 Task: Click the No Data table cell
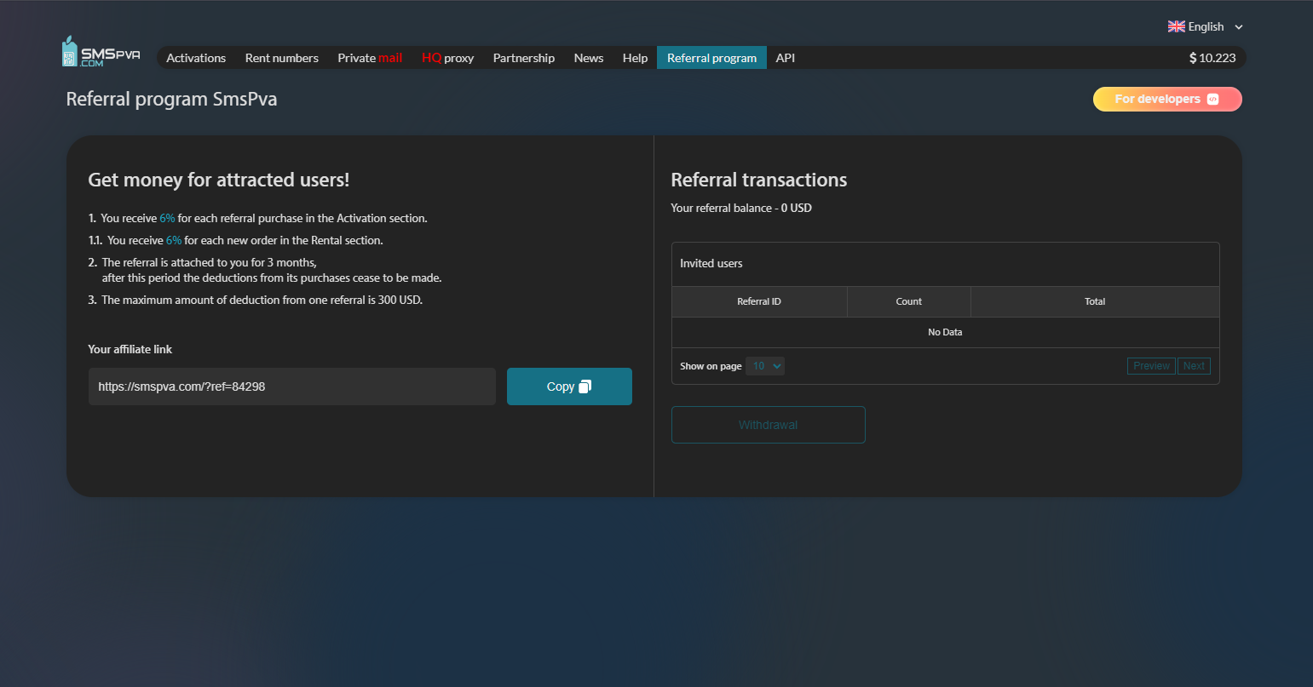[x=945, y=332]
